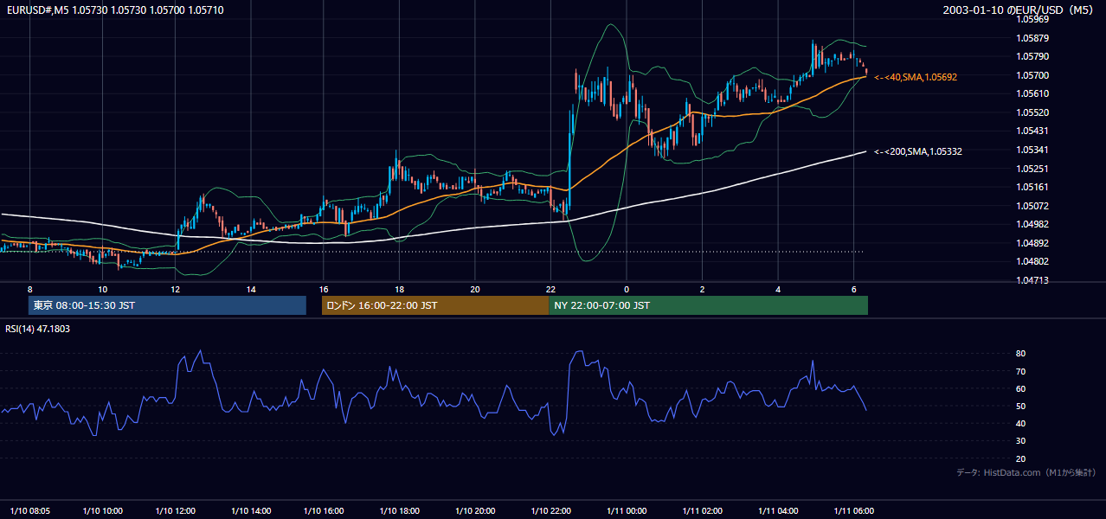This screenshot has height=519, width=1106.
Task: Click the 1/10 08:05 timestamp
Action: point(29,510)
